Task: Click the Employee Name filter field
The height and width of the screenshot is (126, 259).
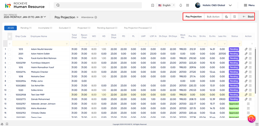Action: (x=49, y=44)
